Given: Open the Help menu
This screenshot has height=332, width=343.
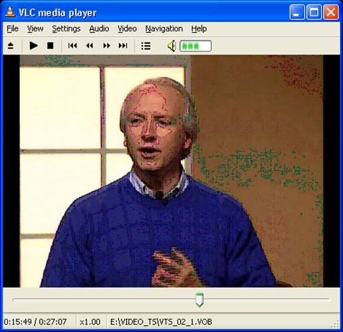Looking at the screenshot, I should point(199,29).
